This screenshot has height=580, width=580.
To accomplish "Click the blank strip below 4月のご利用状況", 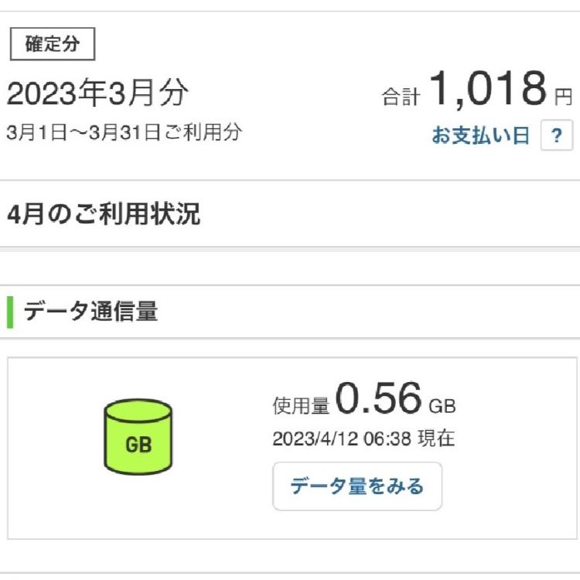I will pos(290,268).
